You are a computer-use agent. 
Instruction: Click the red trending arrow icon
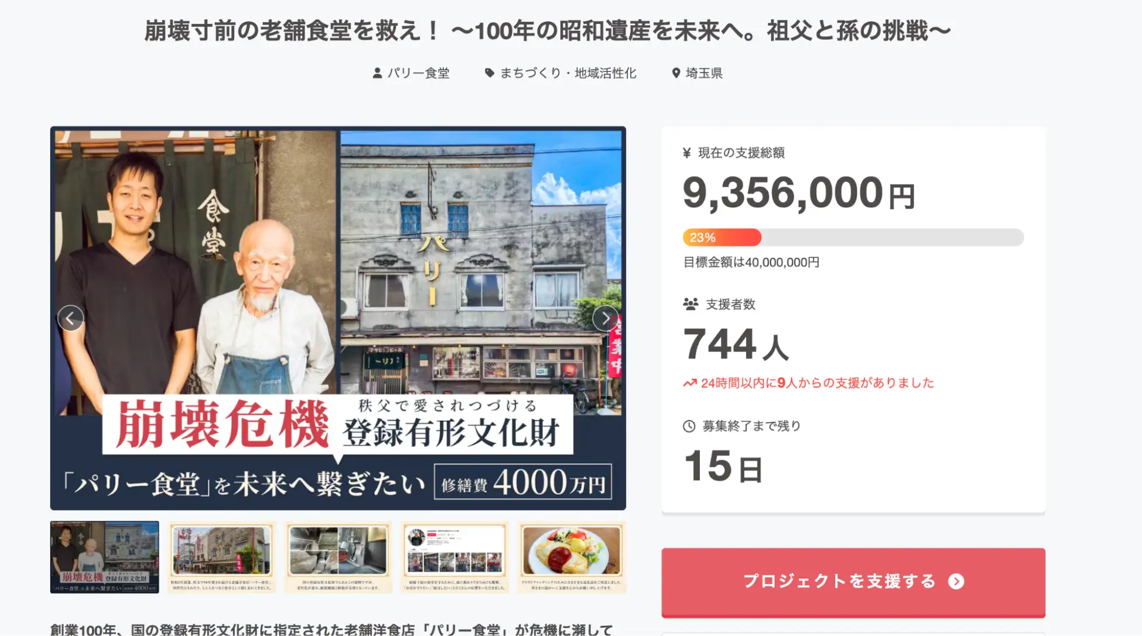click(x=689, y=383)
